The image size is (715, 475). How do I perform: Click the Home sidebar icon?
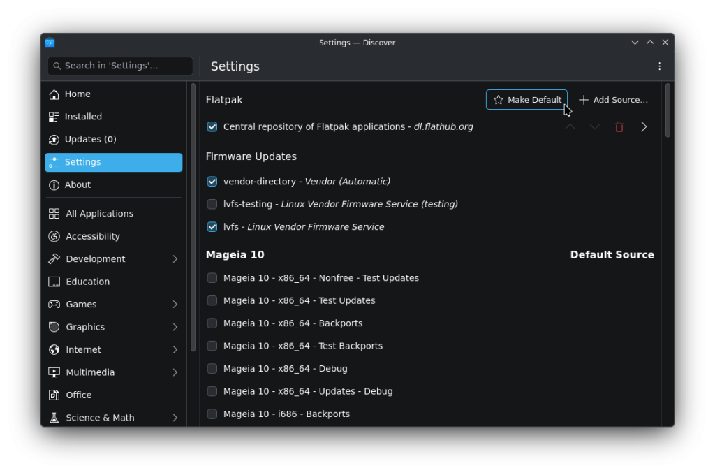[x=54, y=94]
